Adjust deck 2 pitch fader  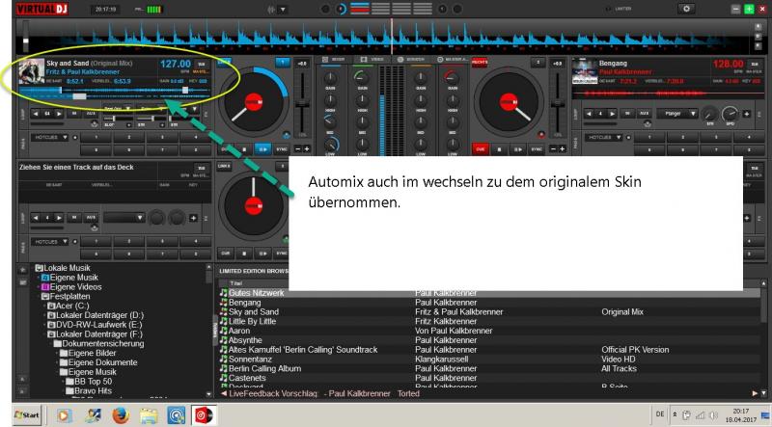pyautogui.click(x=558, y=104)
